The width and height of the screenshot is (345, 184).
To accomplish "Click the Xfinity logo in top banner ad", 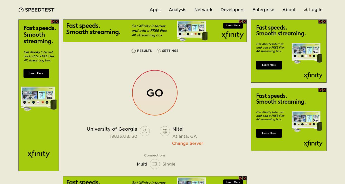I will [233, 35].
